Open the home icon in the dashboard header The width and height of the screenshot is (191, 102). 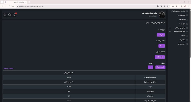click(x=10, y=15)
